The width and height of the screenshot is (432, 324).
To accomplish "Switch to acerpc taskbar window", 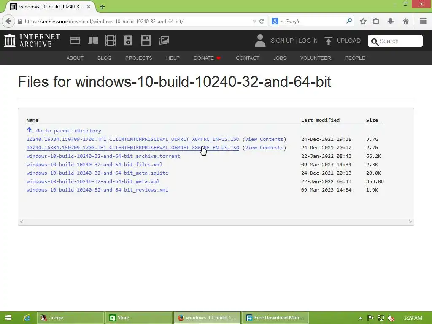I will coord(70,318).
